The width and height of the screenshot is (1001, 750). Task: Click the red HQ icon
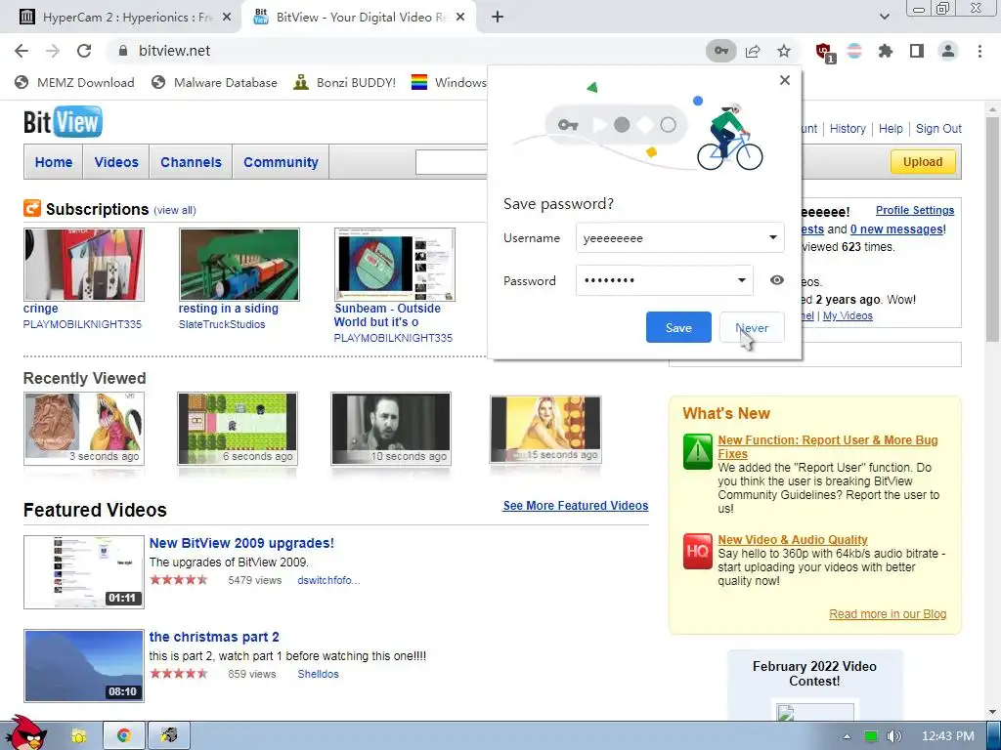697,551
